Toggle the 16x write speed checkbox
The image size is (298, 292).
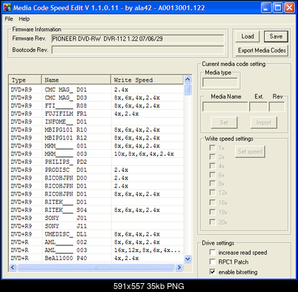(x=212, y=202)
